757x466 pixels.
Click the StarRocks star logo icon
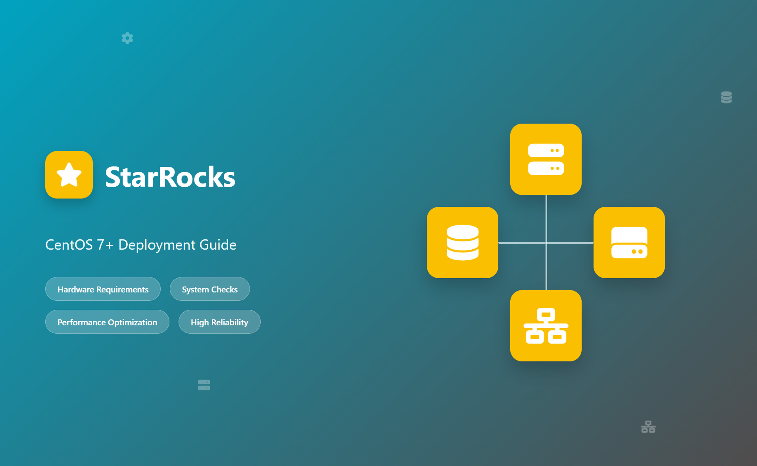tap(69, 174)
